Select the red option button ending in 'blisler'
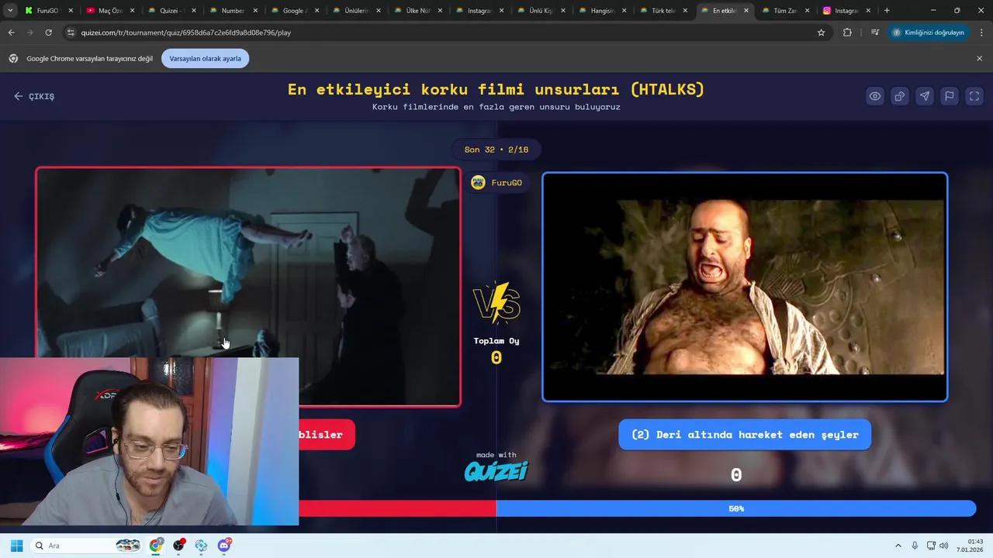 click(x=327, y=435)
